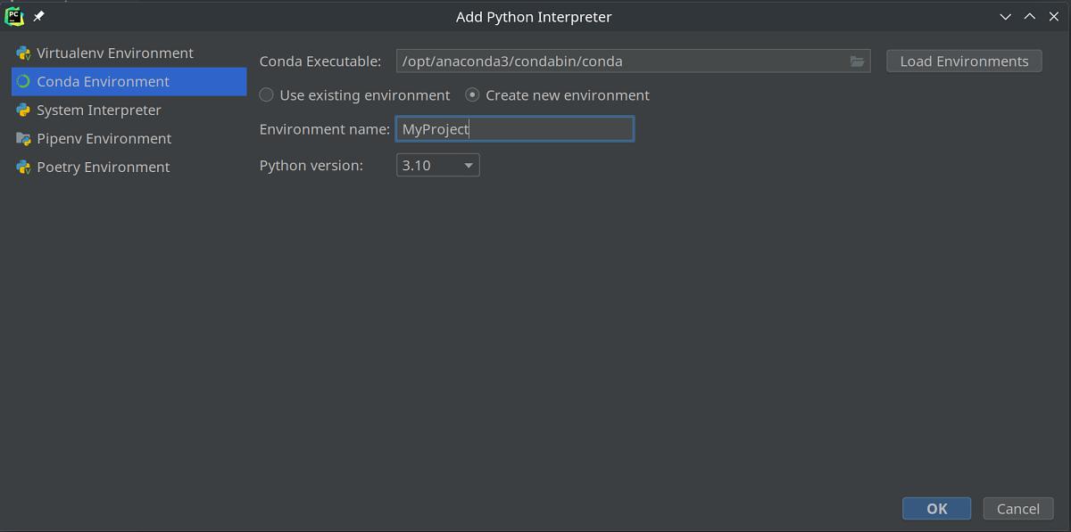Select the Virtualenv Environment sidebar icon

click(23, 53)
